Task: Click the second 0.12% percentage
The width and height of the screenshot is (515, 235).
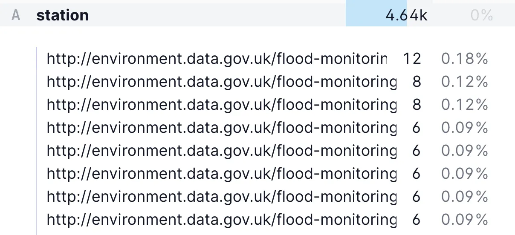Action: point(464,105)
